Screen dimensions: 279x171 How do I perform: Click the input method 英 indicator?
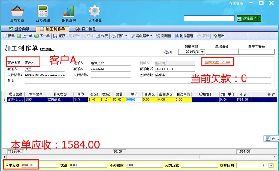(x=273, y=138)
